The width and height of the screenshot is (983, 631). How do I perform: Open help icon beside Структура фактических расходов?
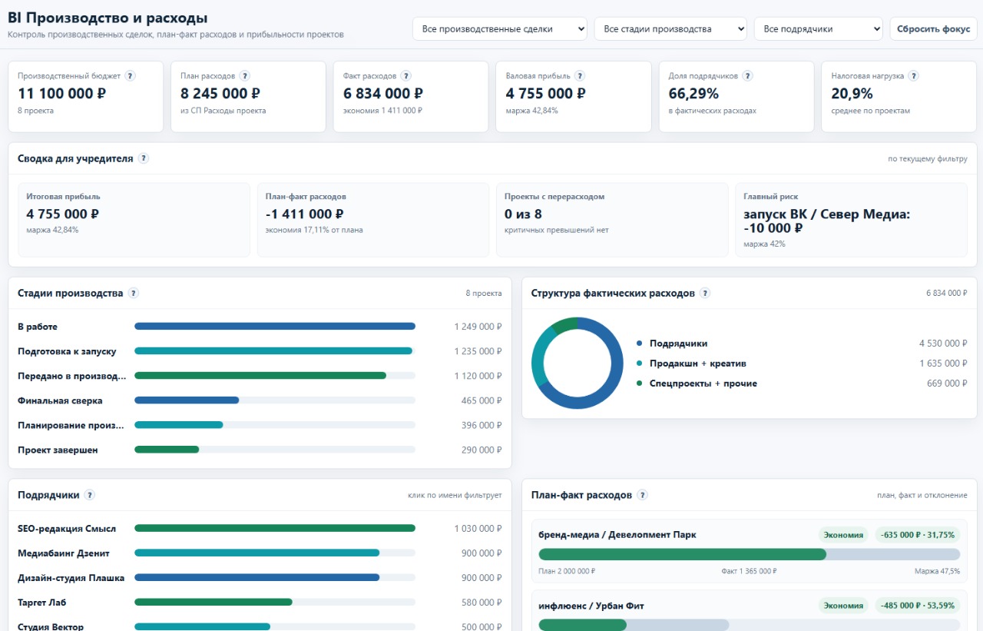[705, 294]
